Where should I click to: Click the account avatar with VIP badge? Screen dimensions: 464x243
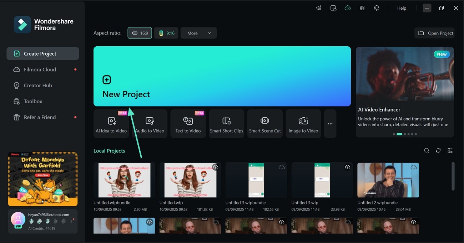coord(18,220)
